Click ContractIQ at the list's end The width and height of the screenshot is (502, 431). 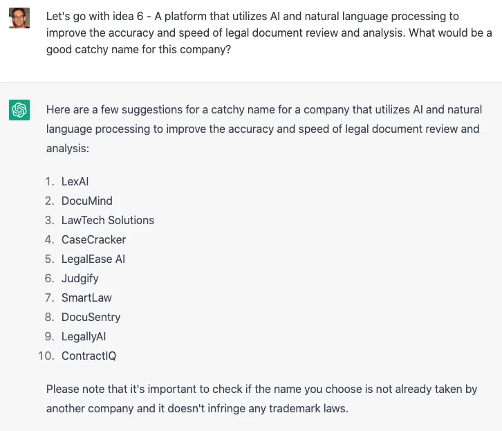coord(89,356)
